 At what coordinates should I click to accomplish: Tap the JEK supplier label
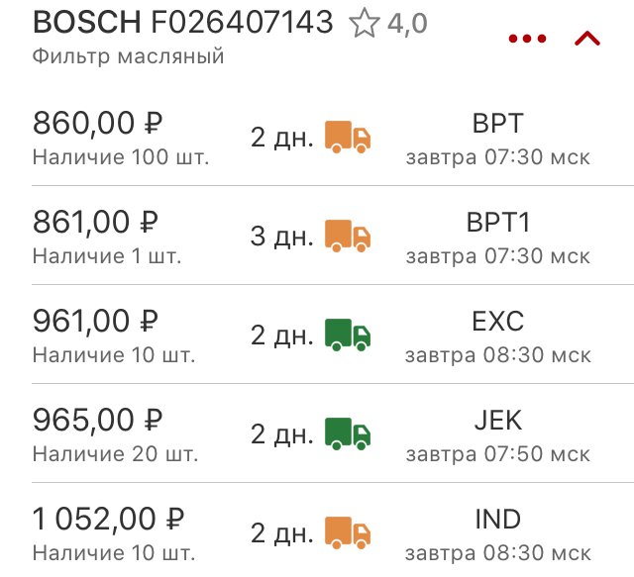tap(497, 421)
